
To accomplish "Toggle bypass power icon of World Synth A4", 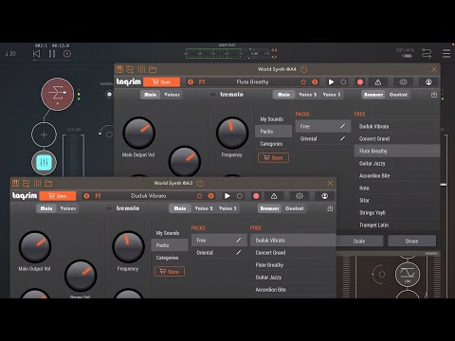I will point(303,69).
